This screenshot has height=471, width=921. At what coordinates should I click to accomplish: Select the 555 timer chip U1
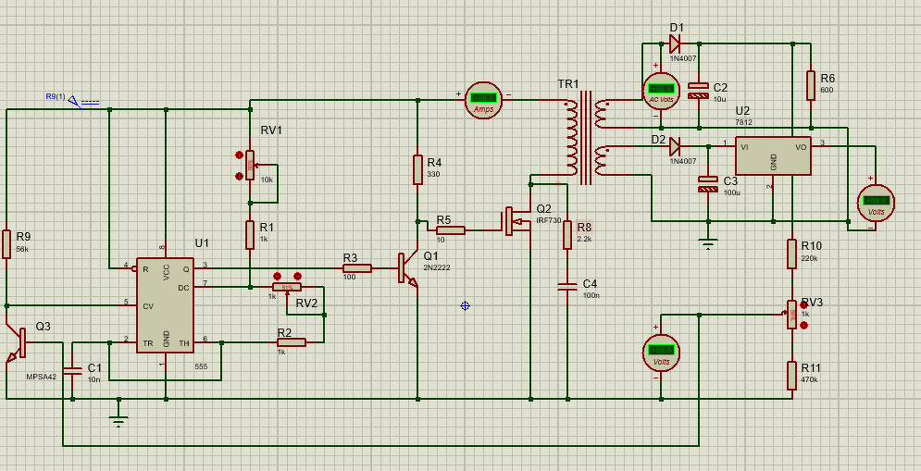coord(165,304)
